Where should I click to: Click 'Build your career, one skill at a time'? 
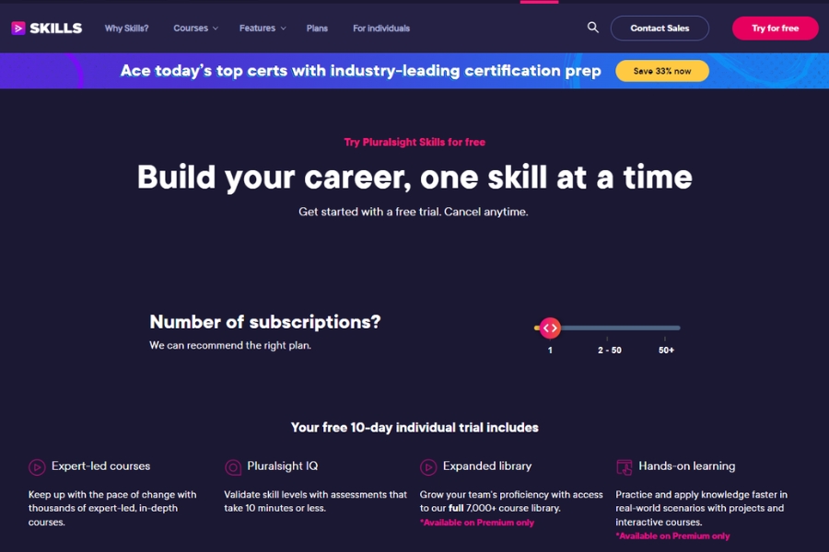pyautogui.click(x=414, y=177)
